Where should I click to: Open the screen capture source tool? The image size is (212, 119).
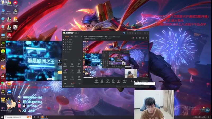point(96,81)
